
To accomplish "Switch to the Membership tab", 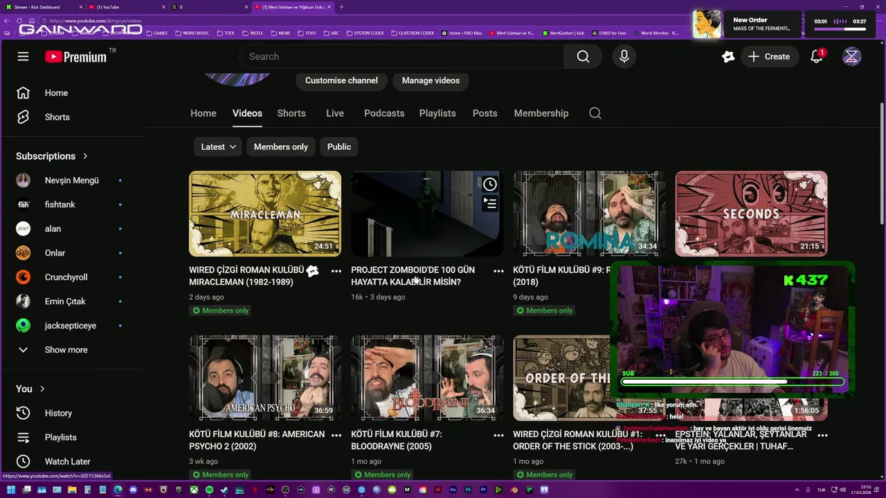I will tap(541, 113).
